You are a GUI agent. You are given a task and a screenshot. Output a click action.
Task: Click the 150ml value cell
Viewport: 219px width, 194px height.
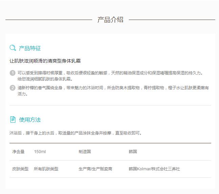(x=40, y=152)
